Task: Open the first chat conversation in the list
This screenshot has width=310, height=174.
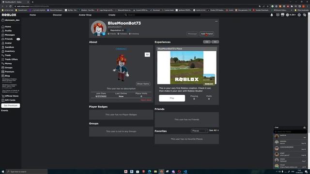Action: coord(290,136)
